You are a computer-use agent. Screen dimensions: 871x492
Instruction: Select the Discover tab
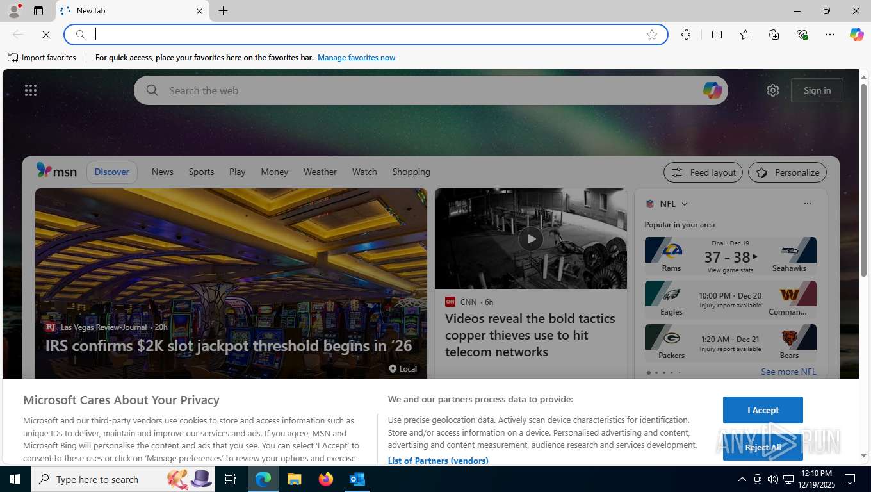112,172
